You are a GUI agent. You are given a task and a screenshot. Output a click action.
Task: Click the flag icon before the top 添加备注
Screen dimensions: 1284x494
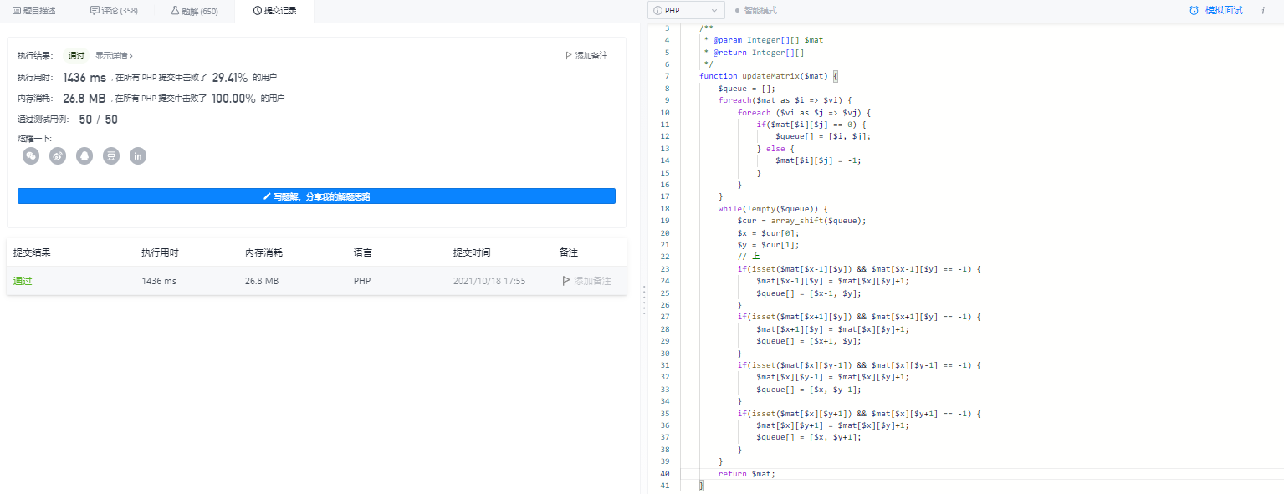click(x=569, y=56)
